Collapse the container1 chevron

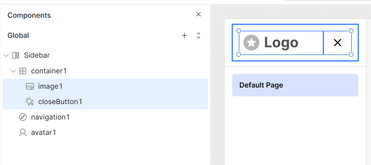(13, 71)
